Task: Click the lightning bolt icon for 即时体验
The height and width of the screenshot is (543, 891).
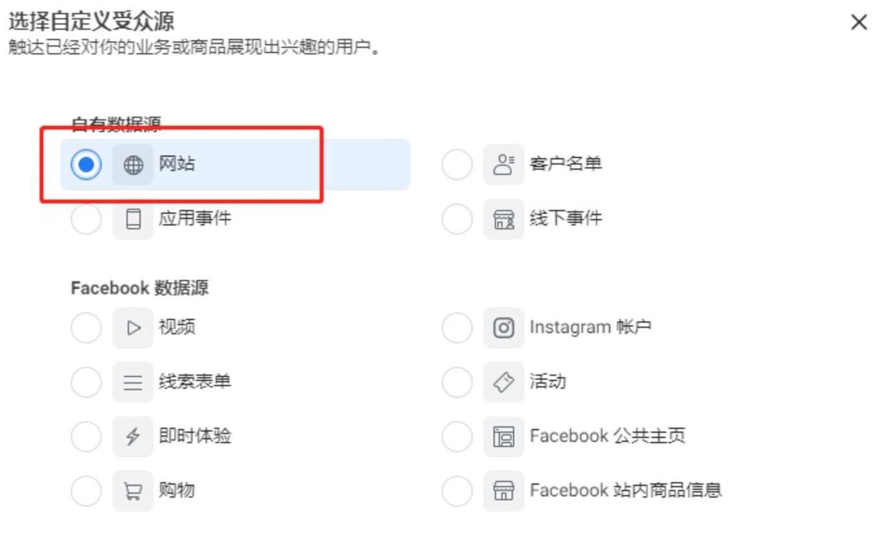Action: coord(133,437)
